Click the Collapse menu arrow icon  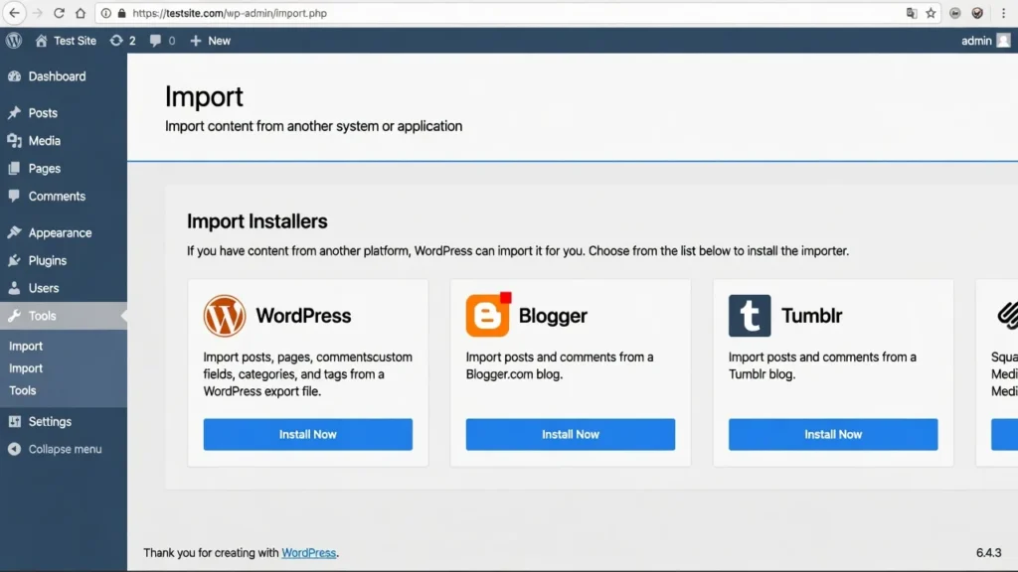click(x=14, y=449)
